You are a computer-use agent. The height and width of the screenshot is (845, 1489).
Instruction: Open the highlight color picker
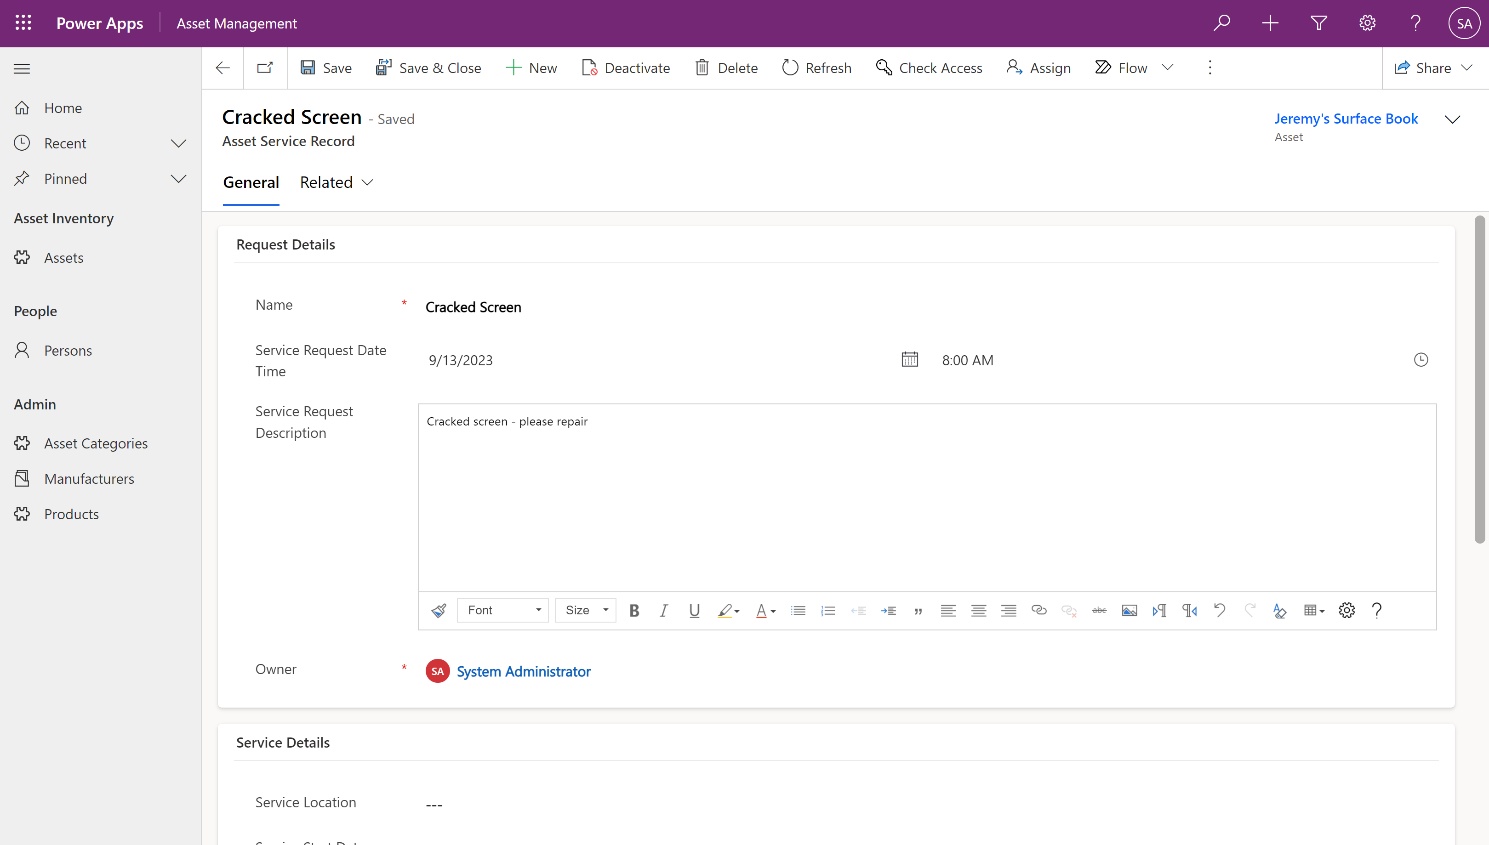728,611
